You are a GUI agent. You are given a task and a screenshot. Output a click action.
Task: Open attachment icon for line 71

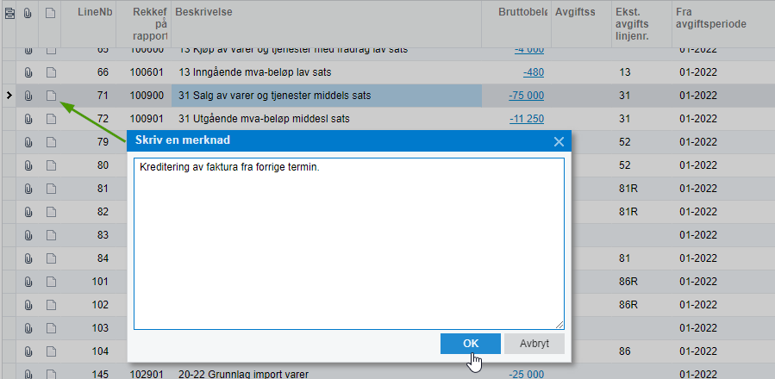tap(28, 96)
